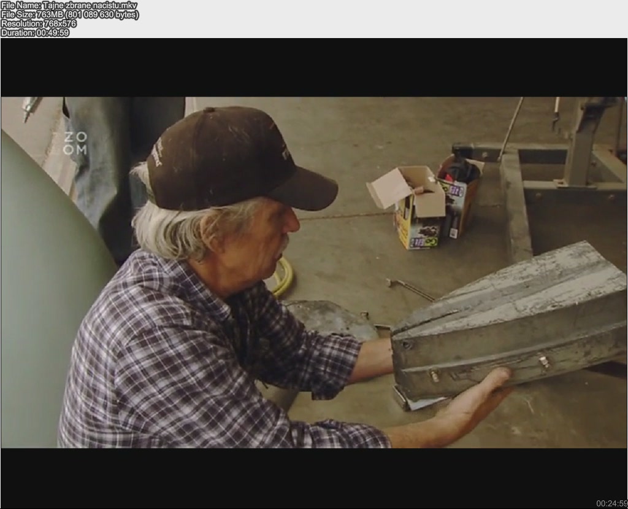Screen dimensions: 628x509
Task: Click the bolt on the metal part
Action: pos(544,362)
